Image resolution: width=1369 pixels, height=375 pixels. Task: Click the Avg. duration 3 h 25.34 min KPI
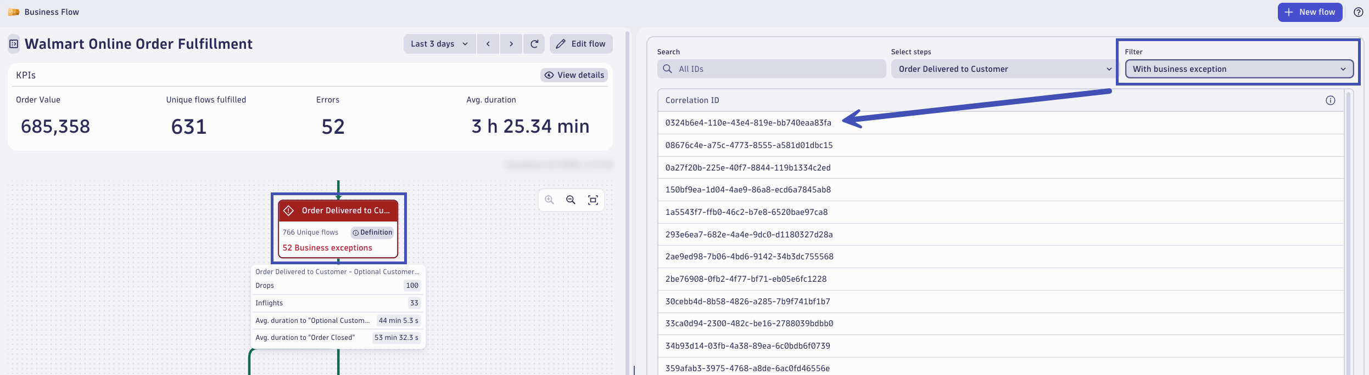(x=530, y=127)
